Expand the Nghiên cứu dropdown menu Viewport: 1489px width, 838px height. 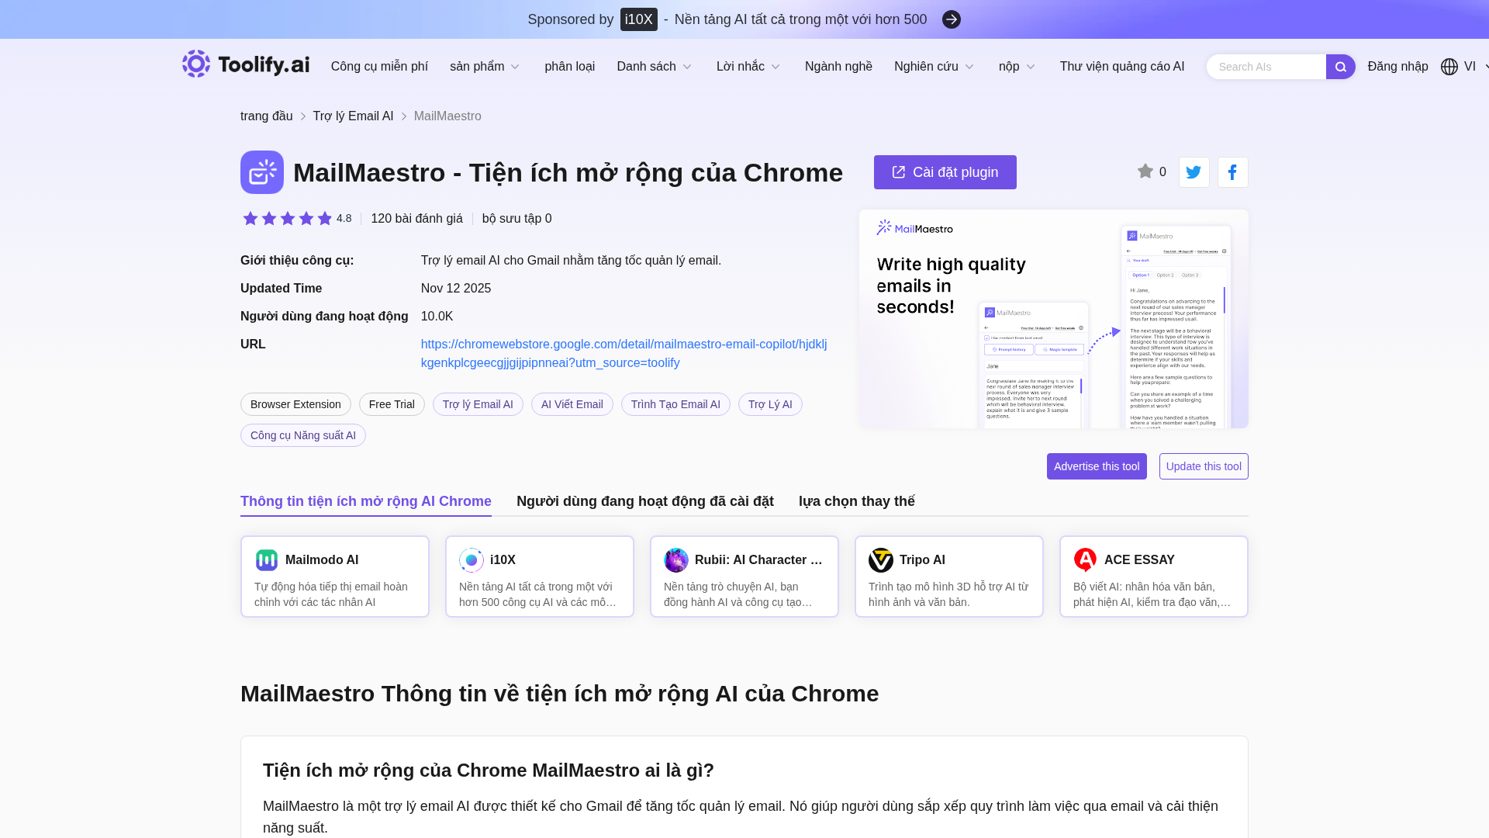pyautogui.click(x=934, y=67)
